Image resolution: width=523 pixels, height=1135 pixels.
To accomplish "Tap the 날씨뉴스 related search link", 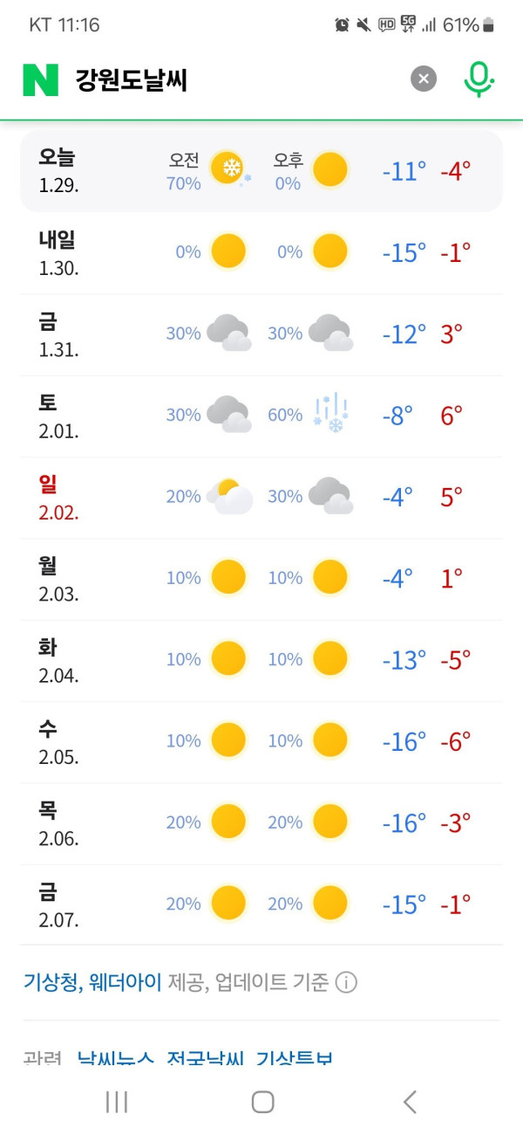I will [x=115, y=1059].
